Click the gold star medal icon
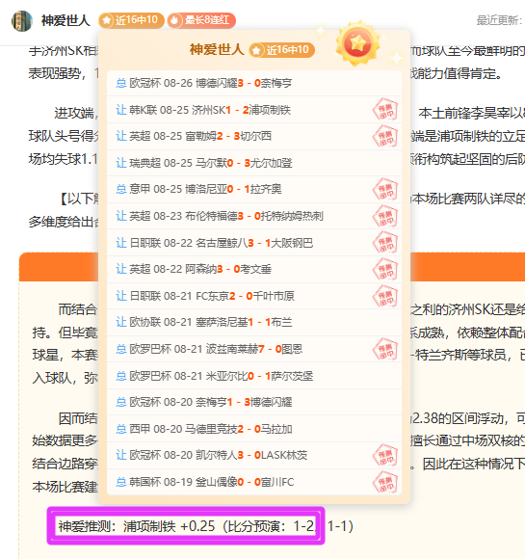This screenshot has width=525, height=559. coord(357,44)
